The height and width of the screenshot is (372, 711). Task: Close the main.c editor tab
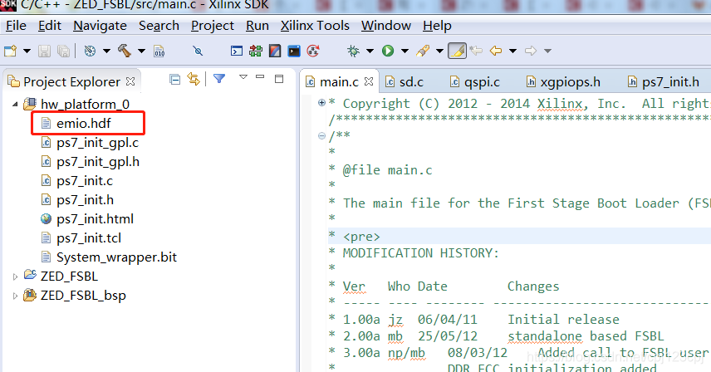(369, 81)
